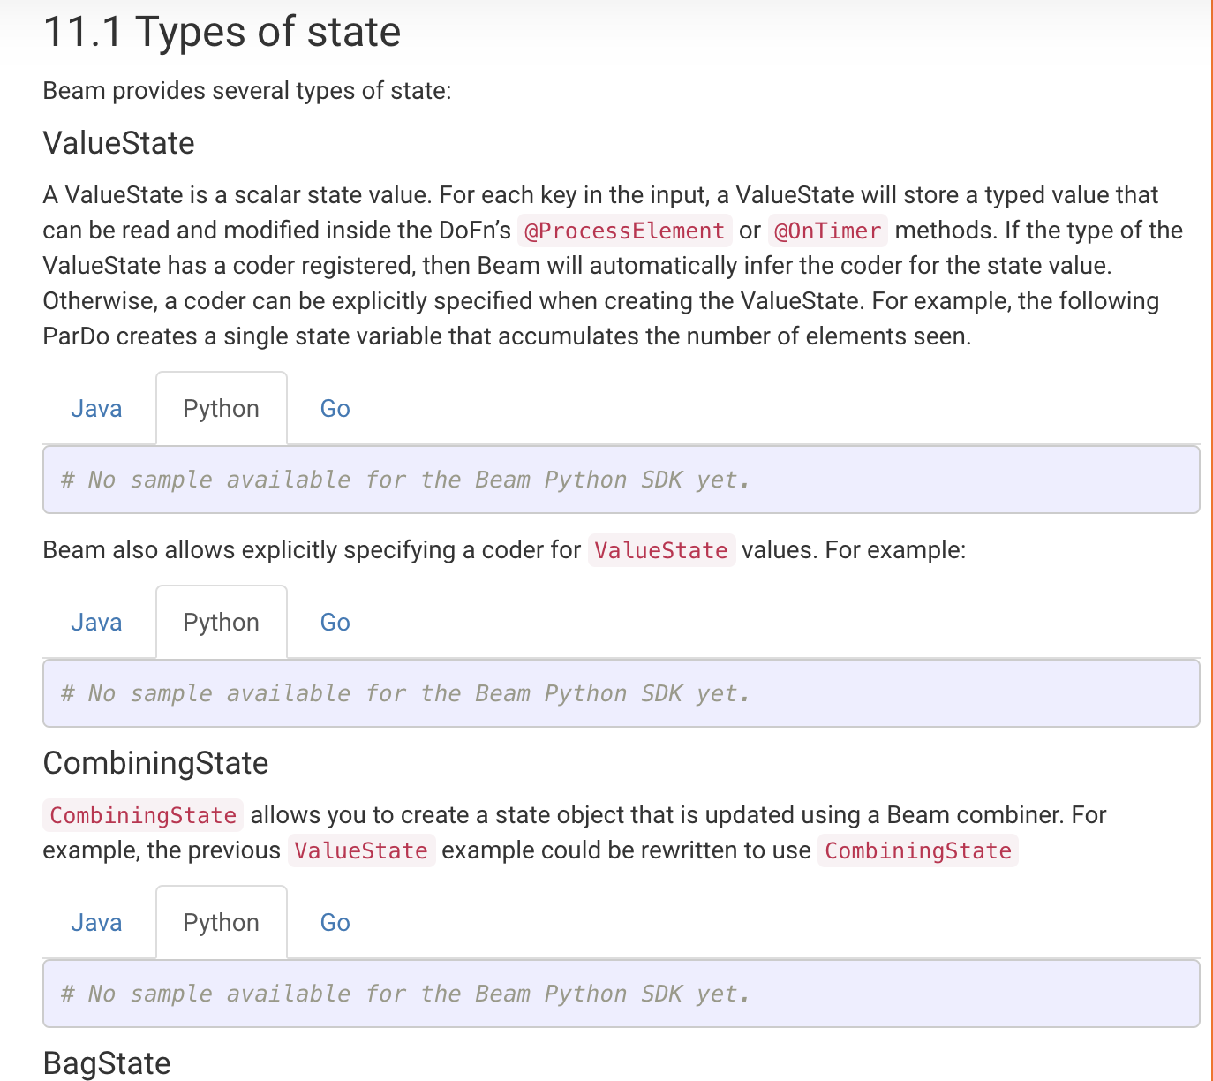Image resolution: width=1213 pixels, height=1081 pixels.
Task: Click the CombiningState section heading
Action: point(155,763)
